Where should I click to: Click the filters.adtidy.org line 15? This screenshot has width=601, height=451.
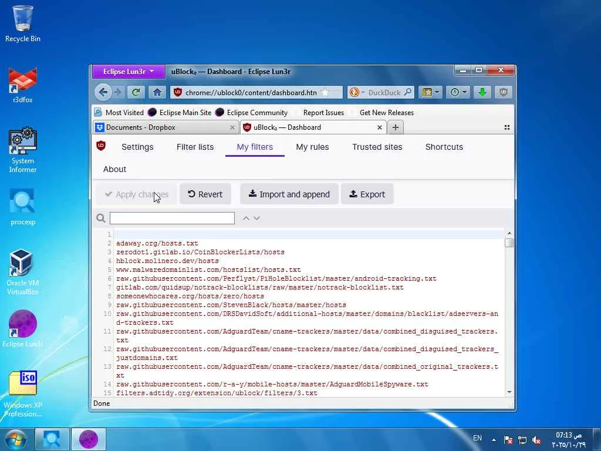(x=217, y=393)
